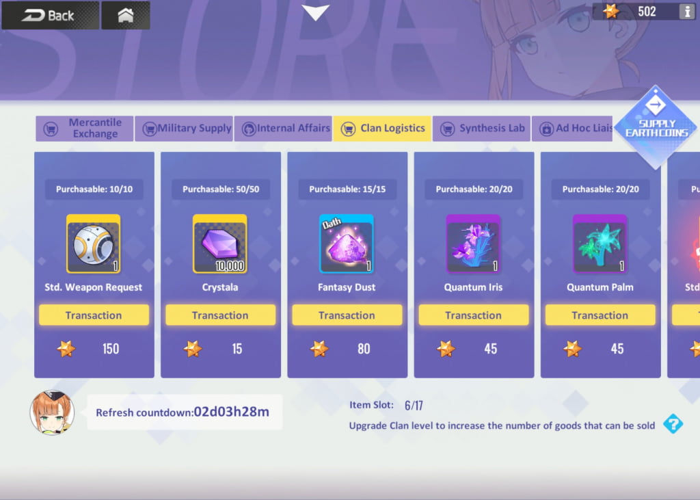Open the info icon beside 502 coins
This screenshot has width=700, height=500.
coord(687,11)
